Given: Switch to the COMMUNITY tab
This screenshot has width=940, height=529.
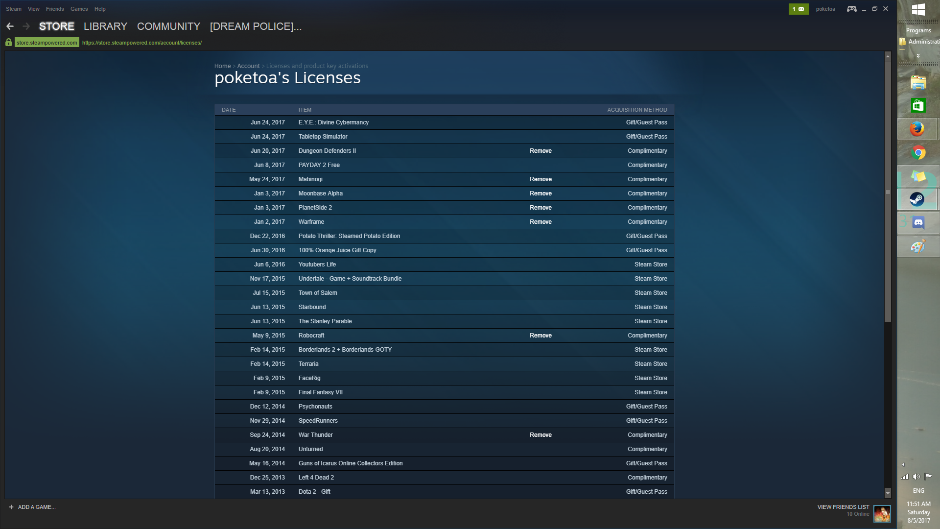Looking at the screenshot, I should pyautogui.click(x=168, y=26).
